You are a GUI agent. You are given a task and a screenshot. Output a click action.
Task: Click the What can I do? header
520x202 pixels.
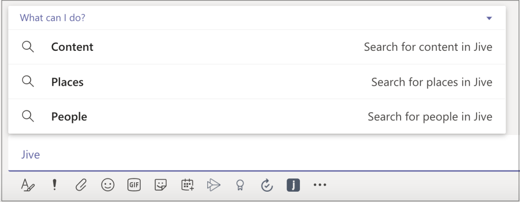click(52, 18)
